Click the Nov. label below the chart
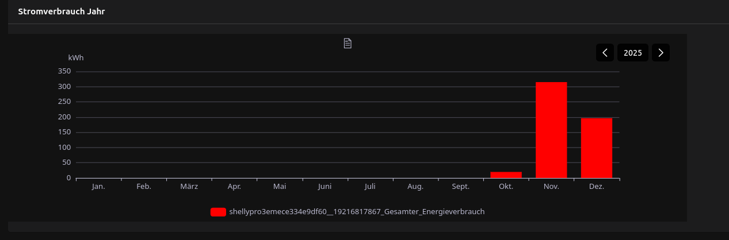 coord(551,187)
